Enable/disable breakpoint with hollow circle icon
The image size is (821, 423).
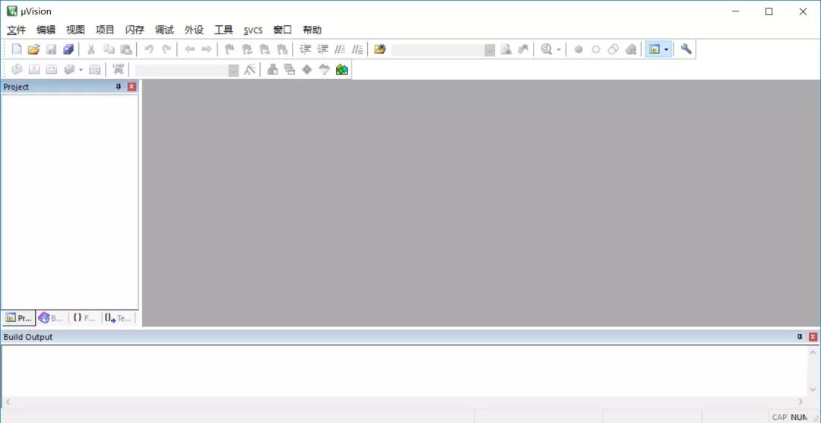(x=596, y=49)
